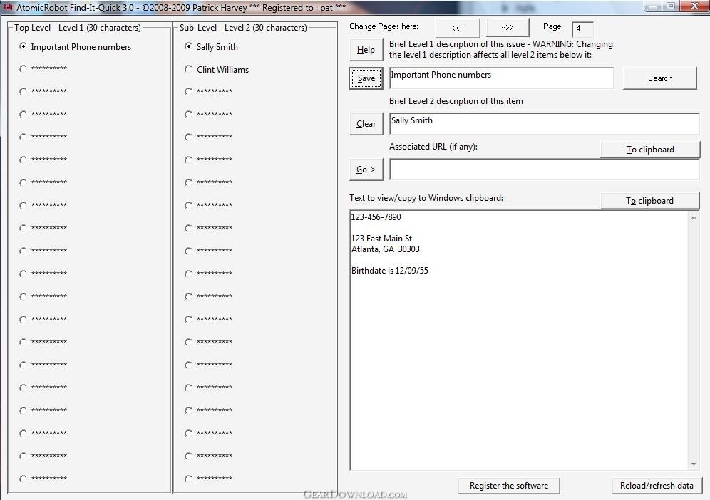This screenshot has width=710, height=500.
Task: Go to the next page with -->> button
Action: coord(508,28)
